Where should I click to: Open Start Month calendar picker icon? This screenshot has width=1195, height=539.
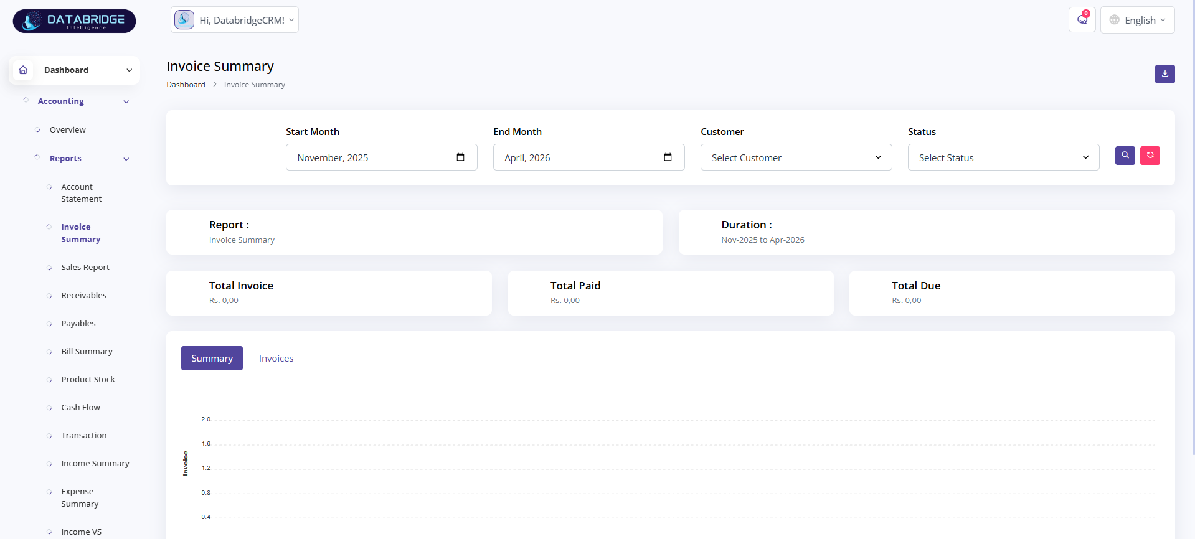(x=461, y=157)
